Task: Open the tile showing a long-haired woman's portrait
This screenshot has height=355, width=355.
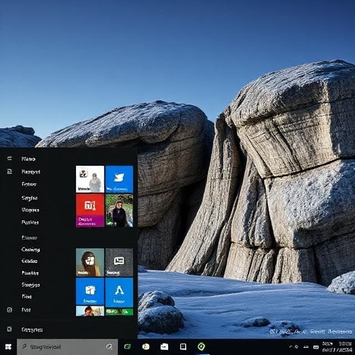Action: click(x=90, y=262)
